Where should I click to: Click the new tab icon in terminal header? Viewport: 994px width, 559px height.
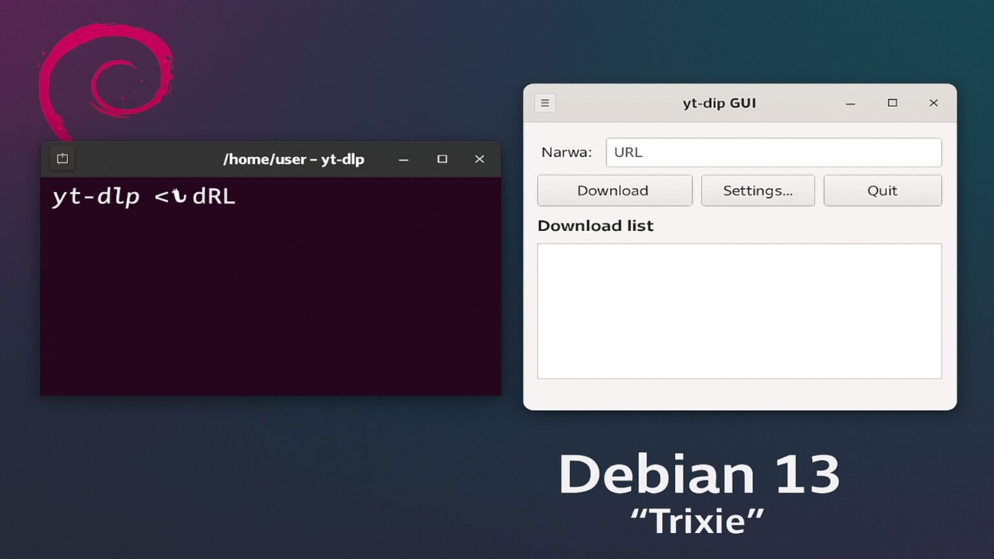[x=62, y=159]
